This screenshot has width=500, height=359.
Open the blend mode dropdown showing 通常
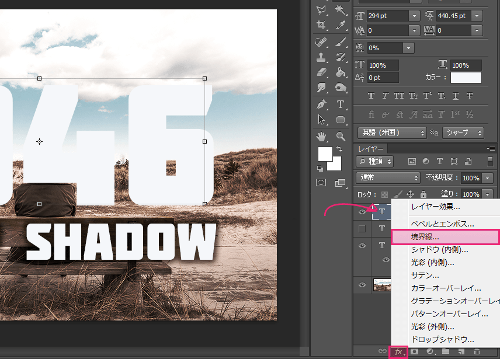(387, 177)
